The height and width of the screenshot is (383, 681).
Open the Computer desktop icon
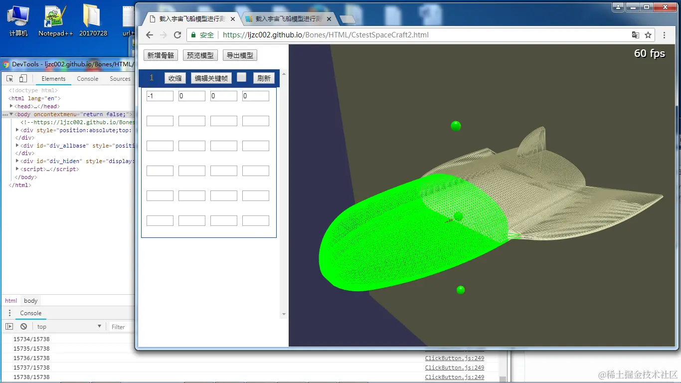pos(18,20)
